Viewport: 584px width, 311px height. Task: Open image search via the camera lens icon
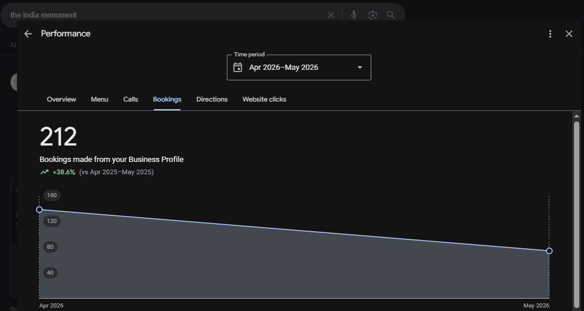pyautogui.click(x=372, y=15)
